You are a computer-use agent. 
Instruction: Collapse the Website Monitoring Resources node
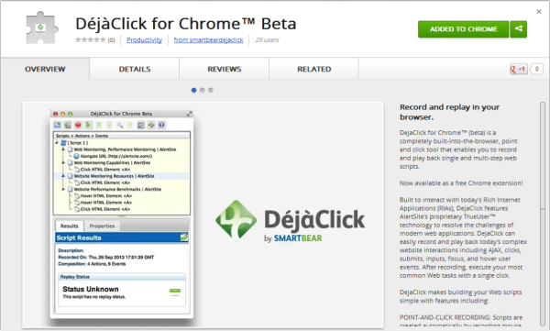click(x=63, y=176)
